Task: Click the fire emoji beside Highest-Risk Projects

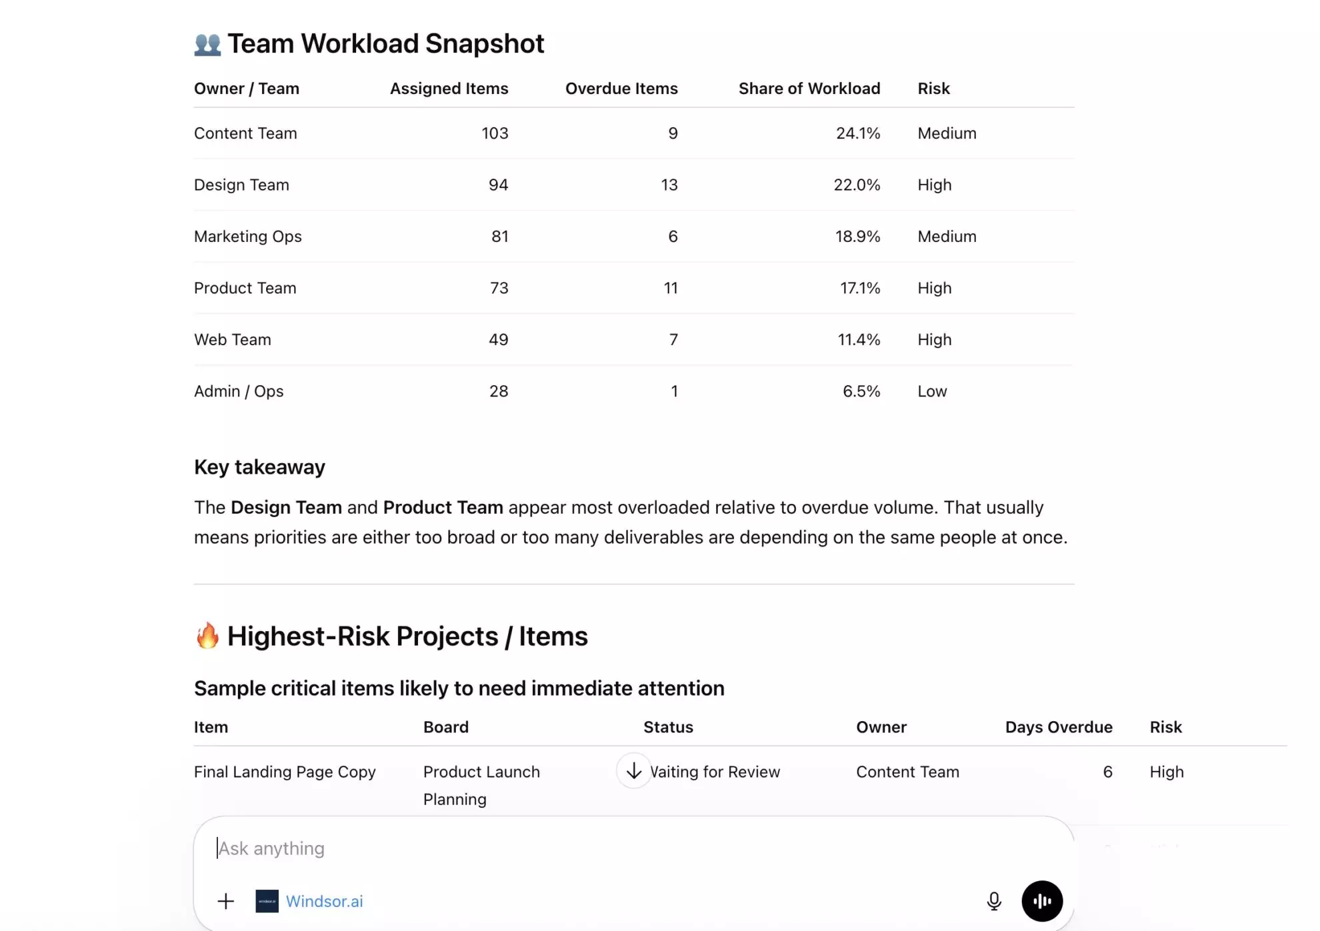Action: (207, 636)
